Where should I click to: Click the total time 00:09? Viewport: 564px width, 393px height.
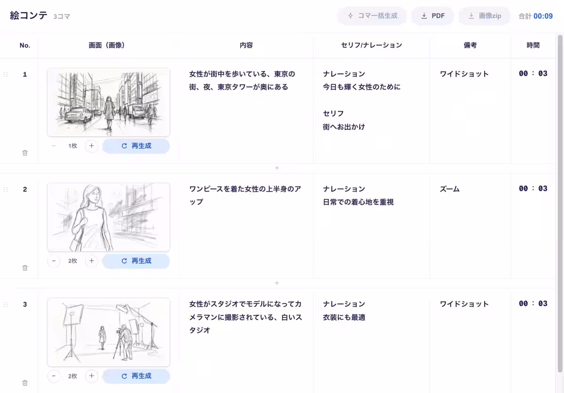(x=543, y=16)
